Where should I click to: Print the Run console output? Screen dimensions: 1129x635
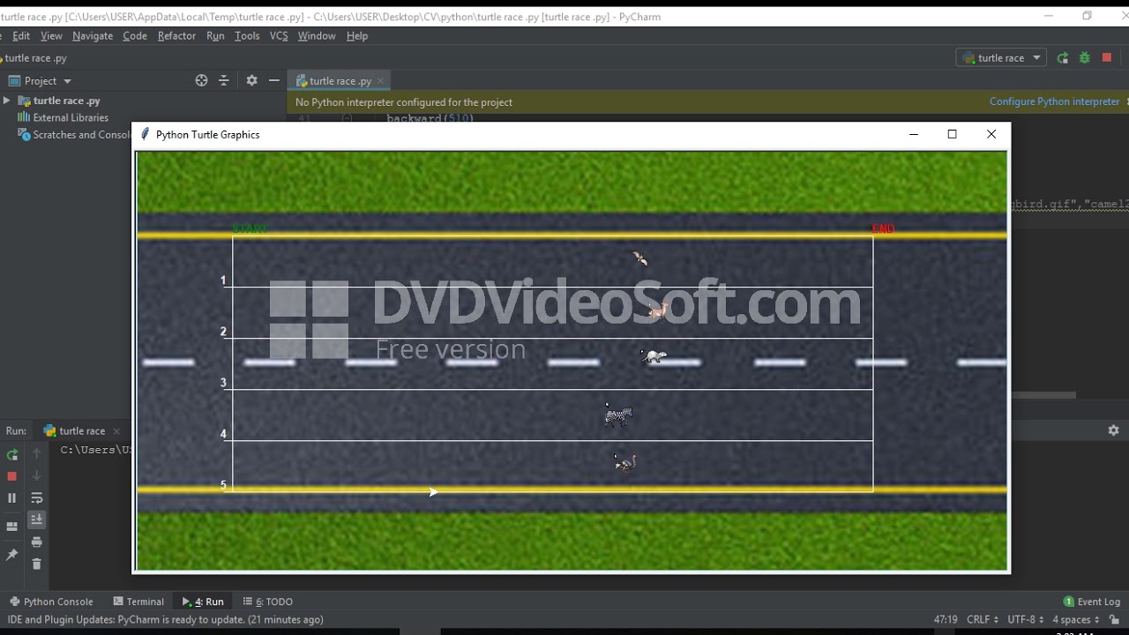(37, 542)
